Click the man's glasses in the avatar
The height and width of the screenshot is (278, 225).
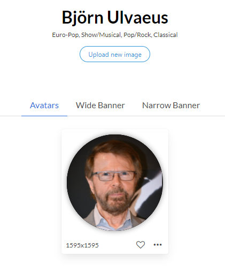coord(114,176)
